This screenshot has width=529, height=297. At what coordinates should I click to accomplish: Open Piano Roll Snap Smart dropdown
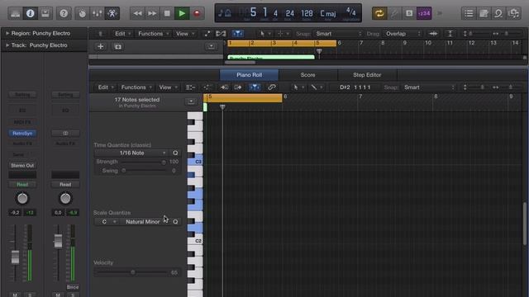point(429,87)
